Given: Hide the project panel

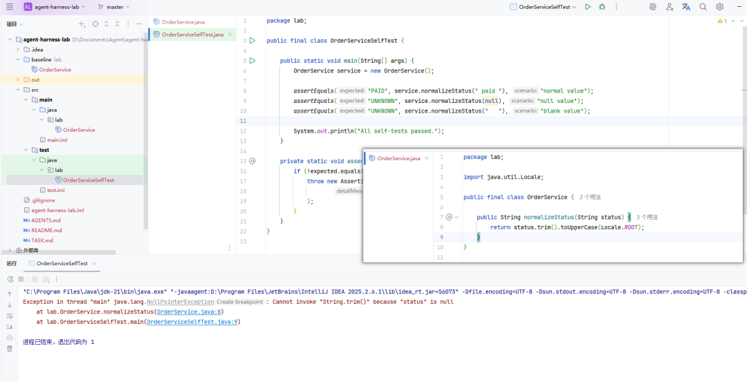Looking at the screenshot, I should tap(138, 23).
